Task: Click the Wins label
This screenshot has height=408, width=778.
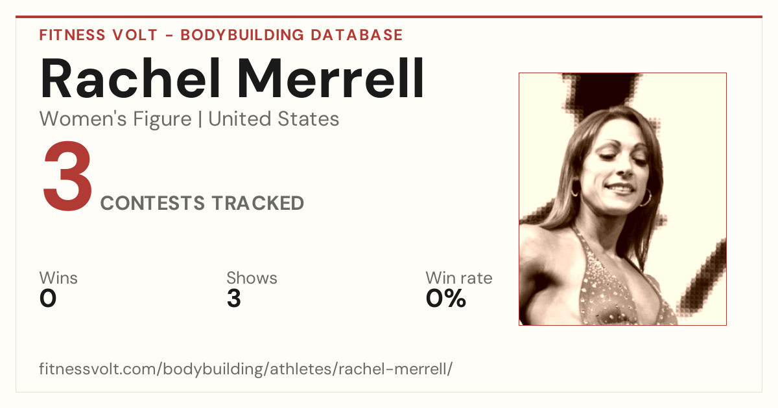Action: [x=58, y=278]
